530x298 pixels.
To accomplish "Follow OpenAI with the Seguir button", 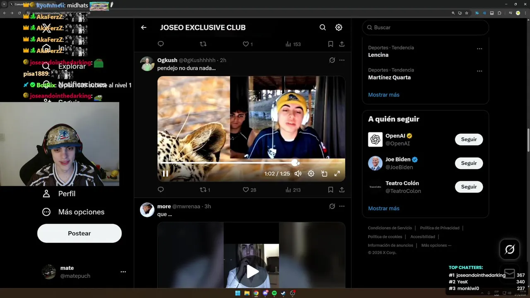I will [469, 139].
